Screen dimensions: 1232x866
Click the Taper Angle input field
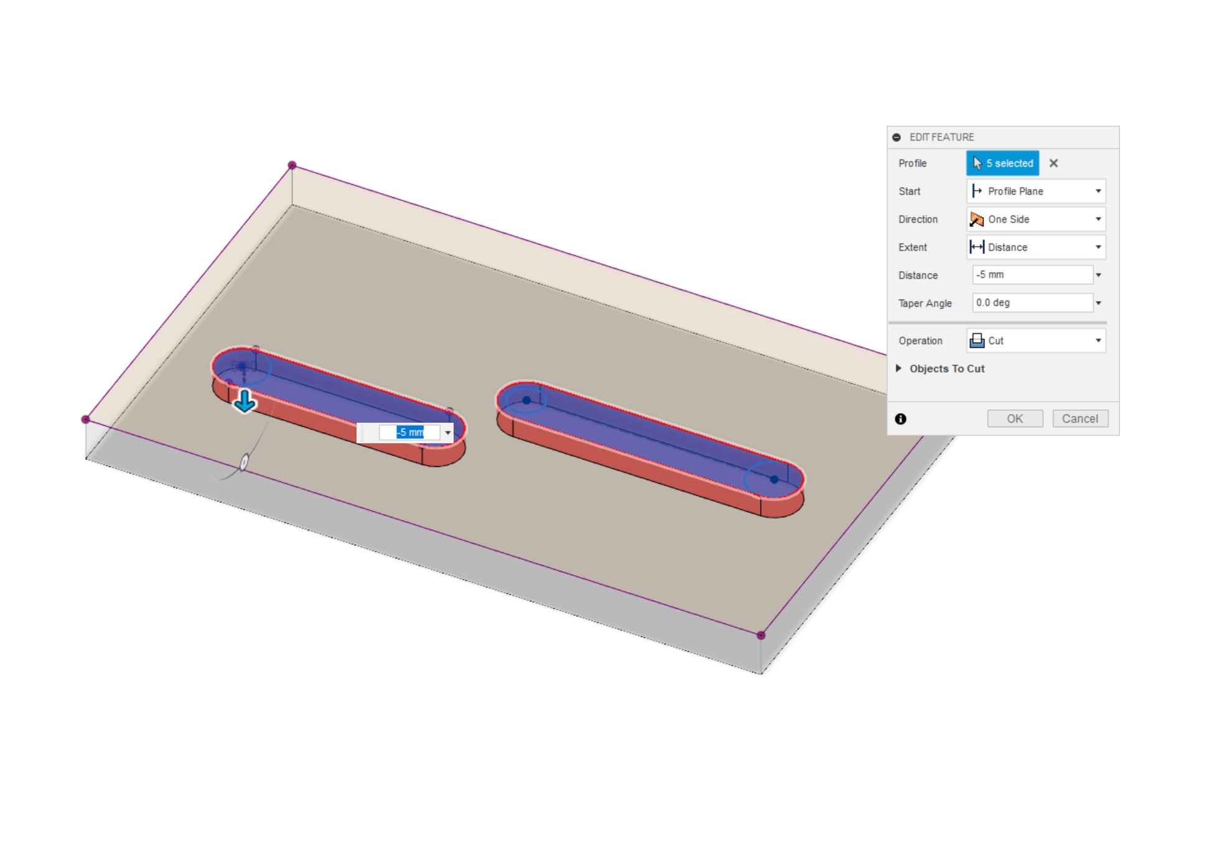[1032, 303]
